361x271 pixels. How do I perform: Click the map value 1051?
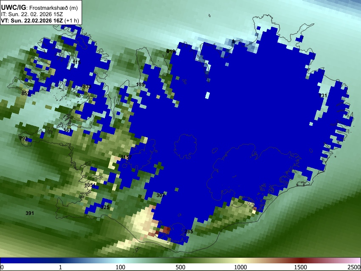(x=90, y=185)
